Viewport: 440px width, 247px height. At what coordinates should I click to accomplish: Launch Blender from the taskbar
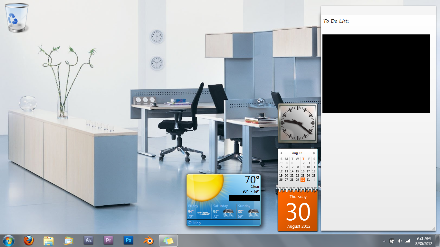coord(148,240)
